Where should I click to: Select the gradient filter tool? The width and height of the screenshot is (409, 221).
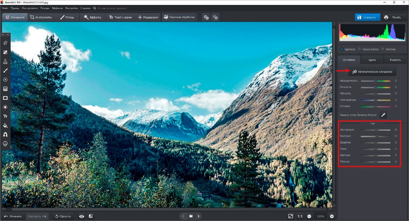[x=5, y=89]
